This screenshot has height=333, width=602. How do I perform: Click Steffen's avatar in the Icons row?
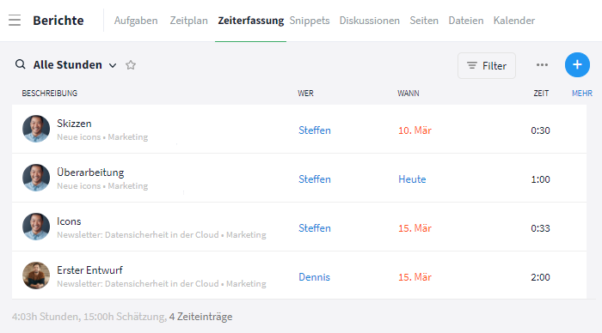pos(36,227)
